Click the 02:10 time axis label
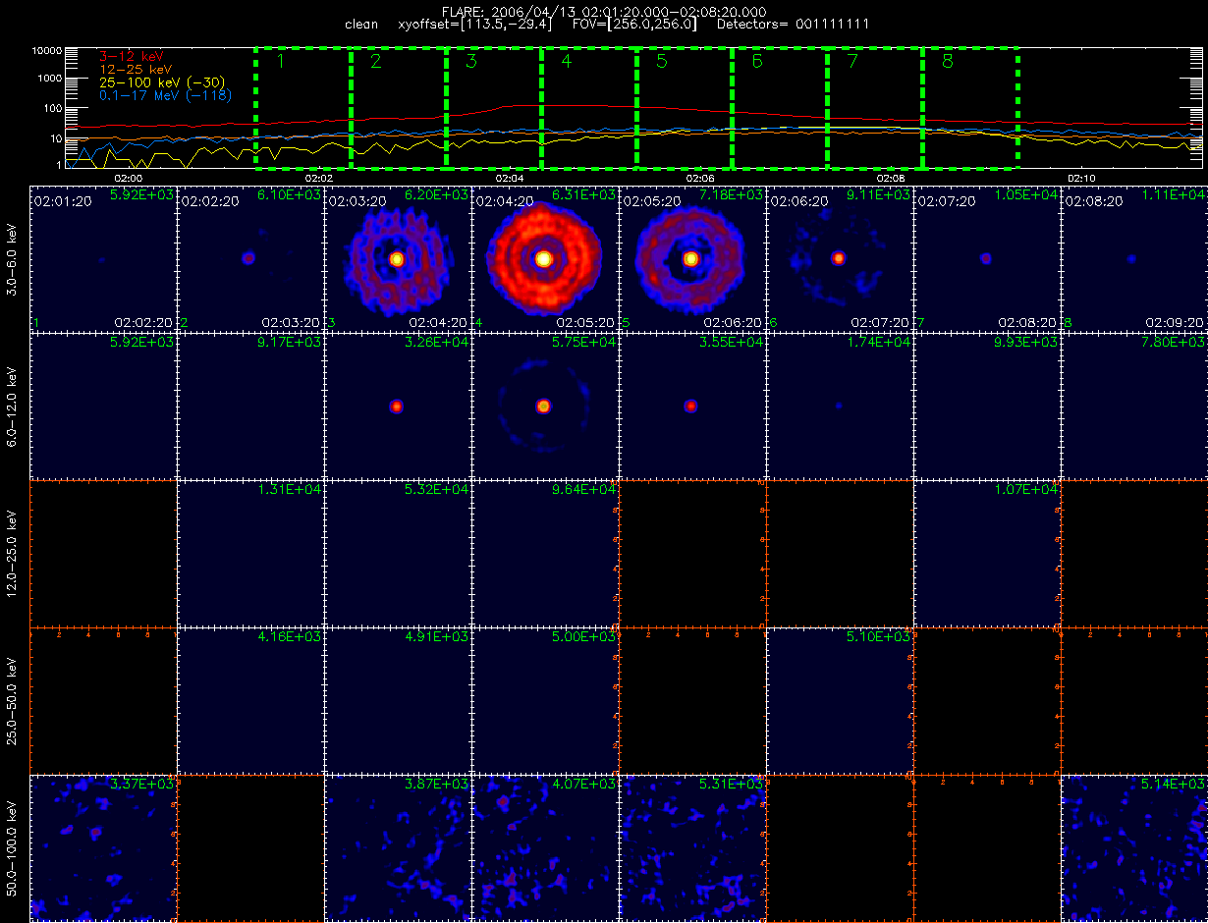This screenshot has width=1208, height=923. point(1081,178)
